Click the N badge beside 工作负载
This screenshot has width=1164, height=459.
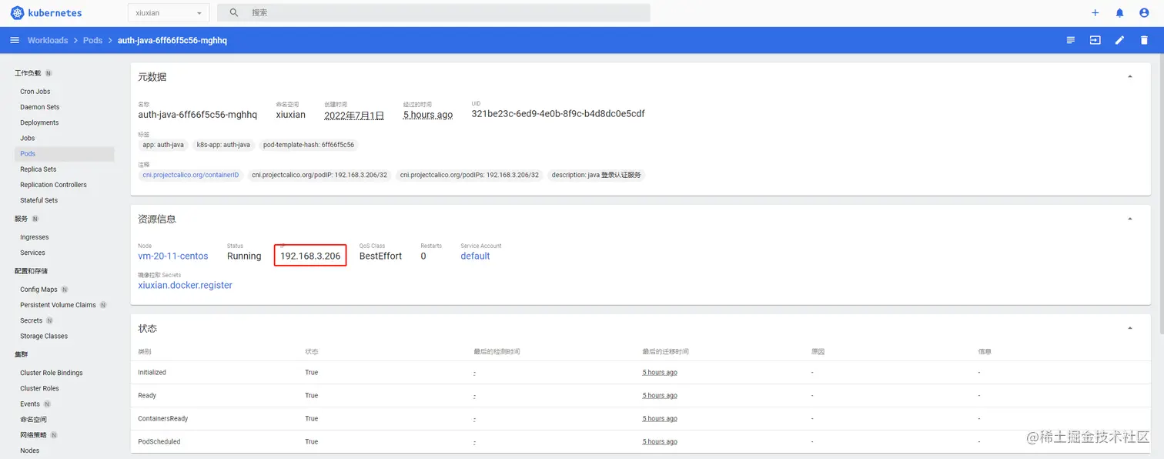tap(48, 73)
